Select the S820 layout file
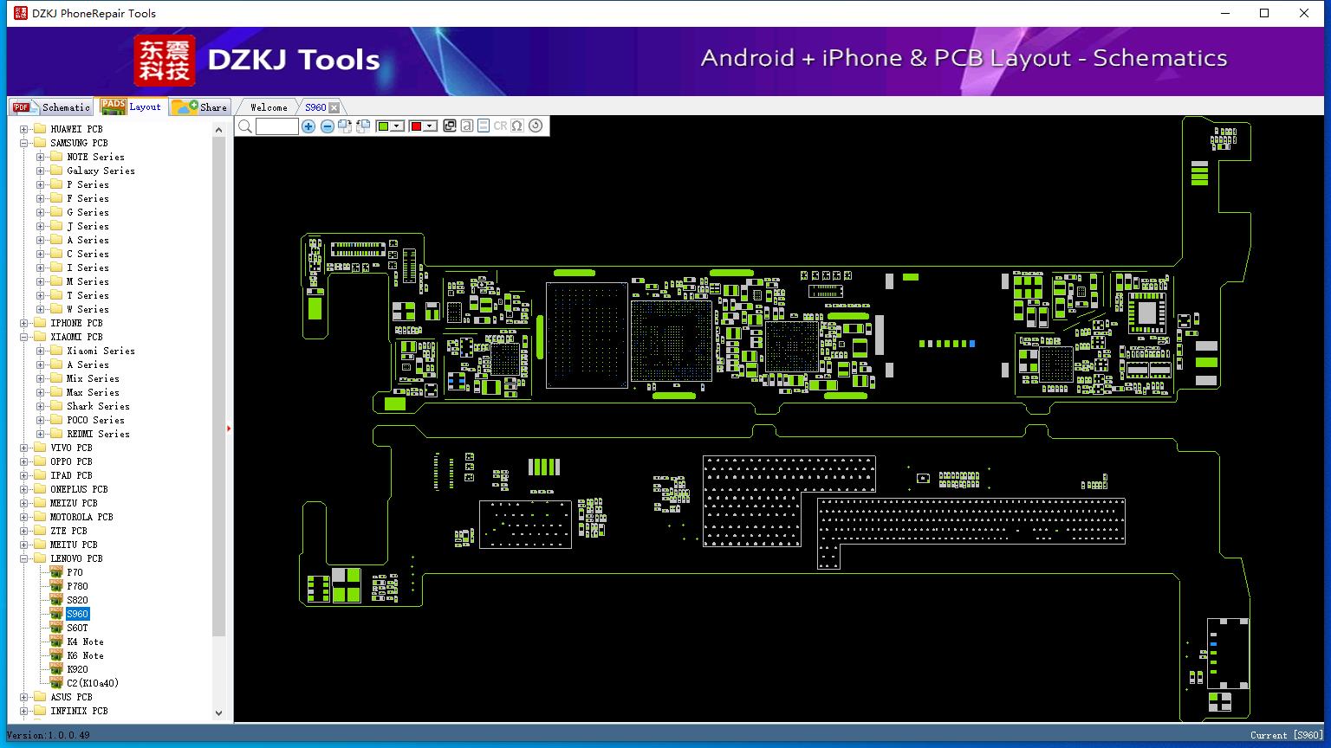The width and height of the screenshot is (1331, 748). [77, 600]
